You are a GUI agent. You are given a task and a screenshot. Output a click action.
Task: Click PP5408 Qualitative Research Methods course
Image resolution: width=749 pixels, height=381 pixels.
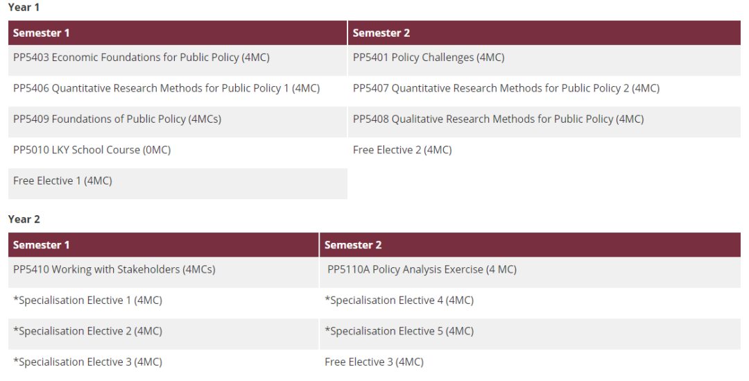498,119
